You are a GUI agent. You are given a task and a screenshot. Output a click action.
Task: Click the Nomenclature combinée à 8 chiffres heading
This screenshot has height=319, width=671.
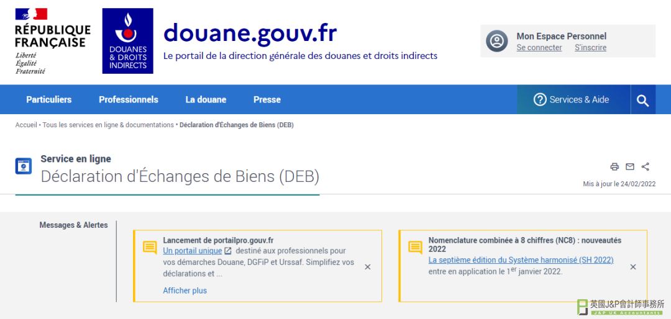click(525, 245)
